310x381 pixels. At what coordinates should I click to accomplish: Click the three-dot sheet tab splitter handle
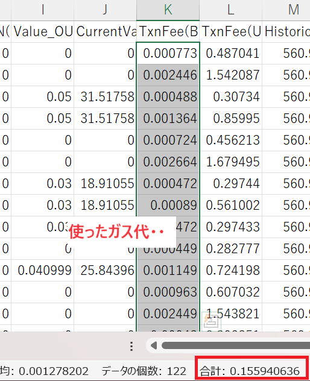131,346
